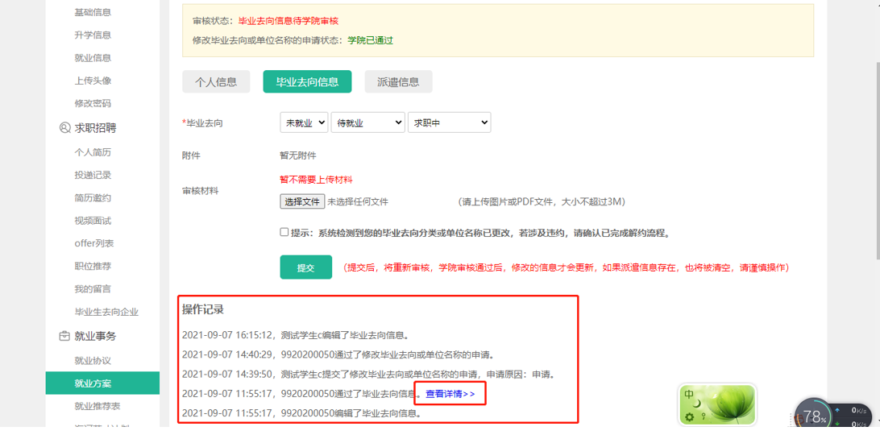Screen dimensions: 880x435
Task: Click the 中 language indicator on widget
Action: coord(689,395)
